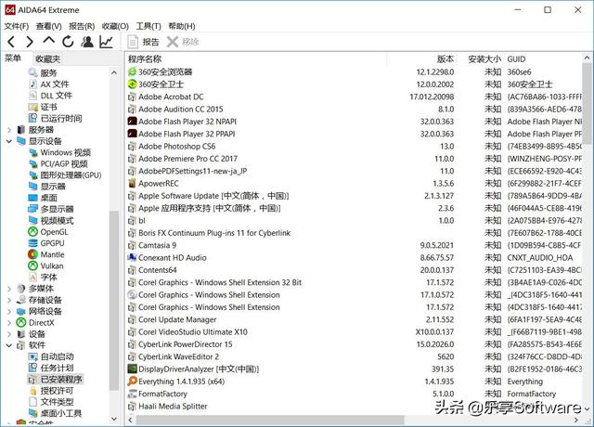The width and height of the screenshot is (594, 427).
Task: Select the Conexant HD Audio row icon
Action: (x=132, y=258)
